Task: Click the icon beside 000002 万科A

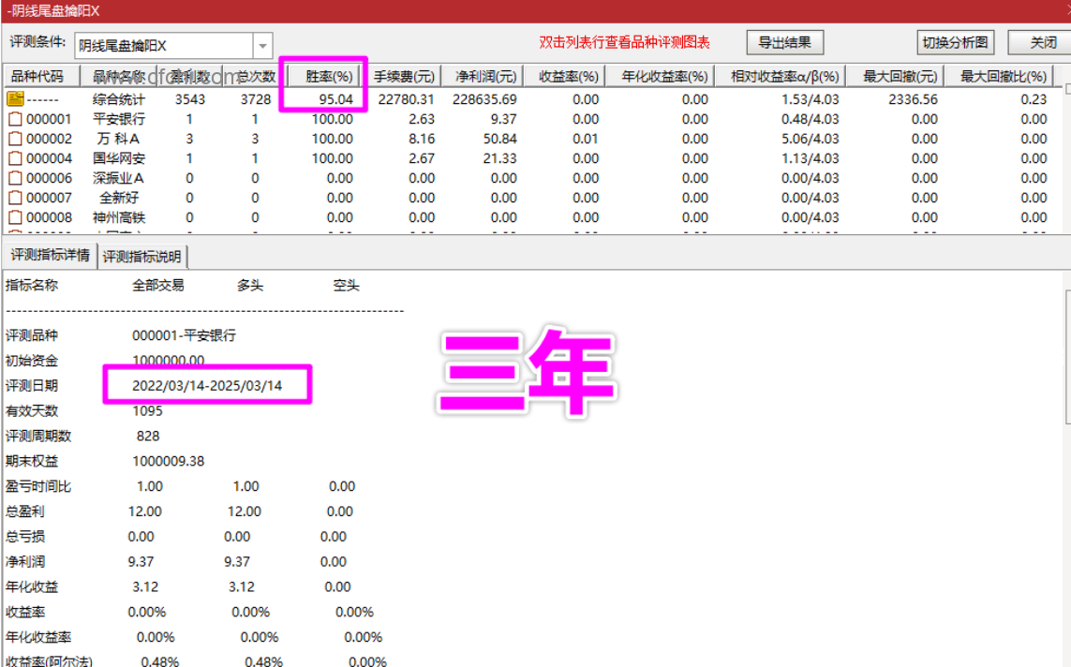Action: (15, 139)
